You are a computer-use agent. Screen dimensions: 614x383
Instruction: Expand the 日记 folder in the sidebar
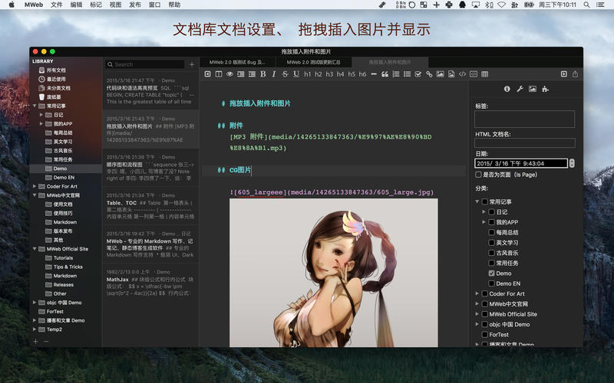pos(42,115)
